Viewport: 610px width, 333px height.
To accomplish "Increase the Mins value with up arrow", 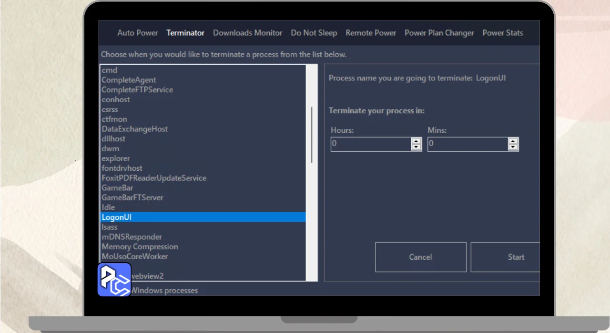I will pos(513,141).
